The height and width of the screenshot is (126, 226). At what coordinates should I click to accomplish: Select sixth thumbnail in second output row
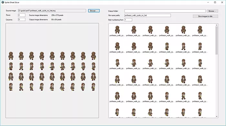point(200,46)
